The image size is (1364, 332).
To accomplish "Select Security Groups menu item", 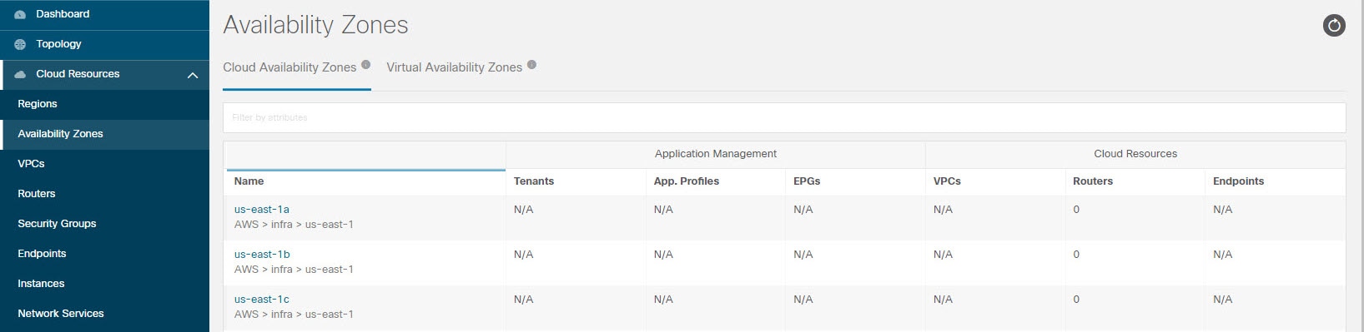I will (57, 224).
